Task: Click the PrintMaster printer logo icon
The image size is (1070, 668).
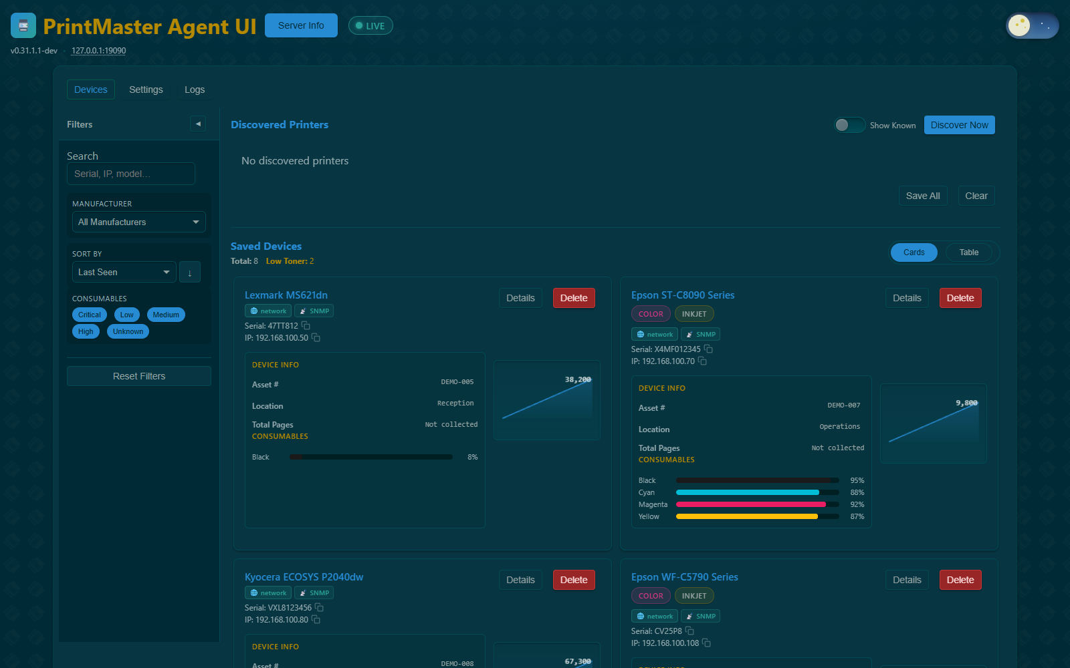Action: 23,25
